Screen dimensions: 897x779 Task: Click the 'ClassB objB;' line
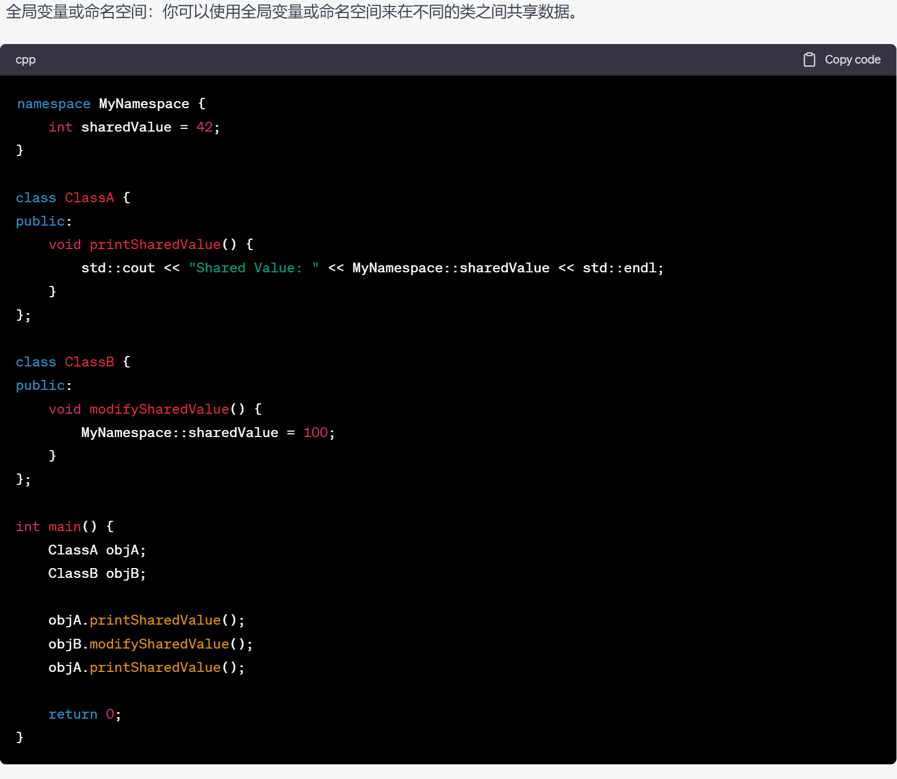pyautogui.click(x=97, y=574)
